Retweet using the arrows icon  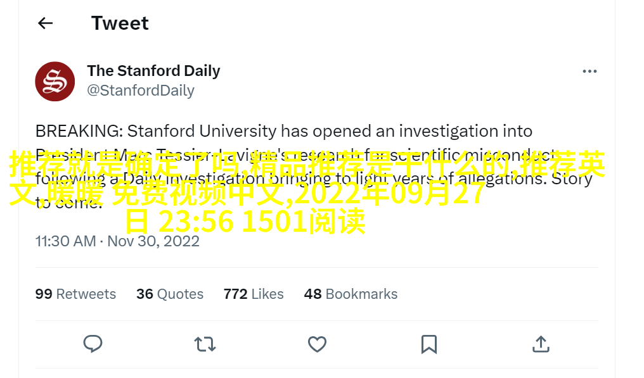205,344
